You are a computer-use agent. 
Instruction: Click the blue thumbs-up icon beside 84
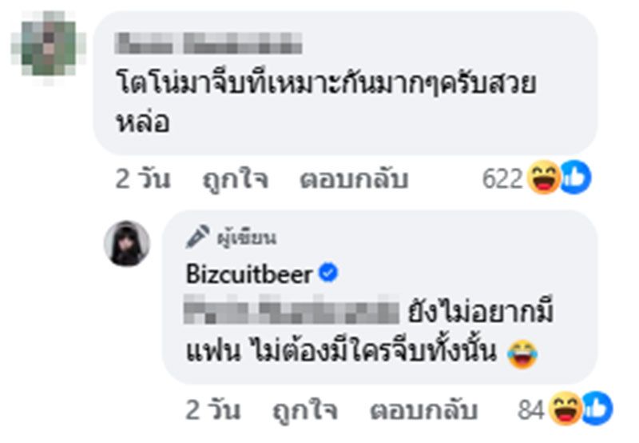pyautogui.click(x=597, y=409)
